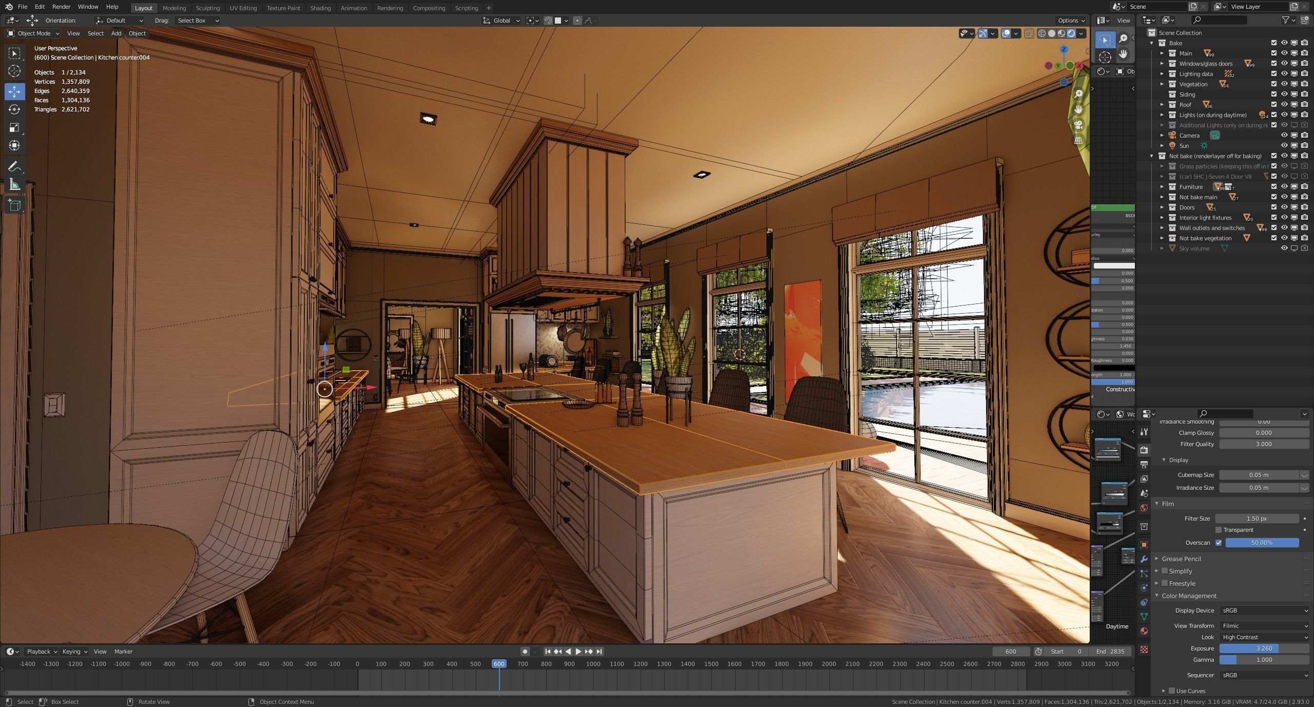Enable the Simplify checkbox
The image size is (1314, 707).
click(1165, 571)
